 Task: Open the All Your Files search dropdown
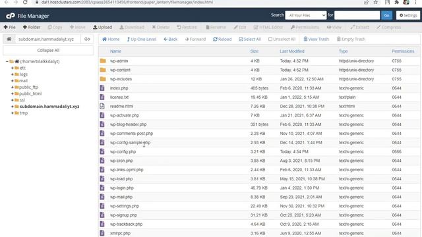pos(306,15)
